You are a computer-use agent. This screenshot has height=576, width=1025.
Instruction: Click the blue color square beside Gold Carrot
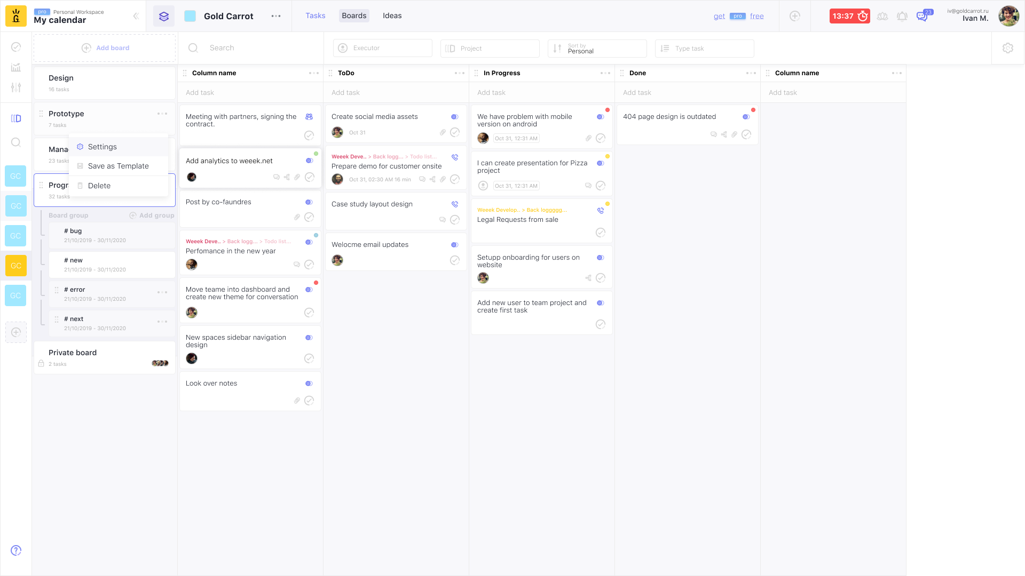190,16
